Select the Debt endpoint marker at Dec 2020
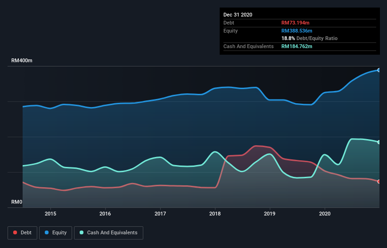The height and width of the screenshot is (248, 387). [379, 182]
